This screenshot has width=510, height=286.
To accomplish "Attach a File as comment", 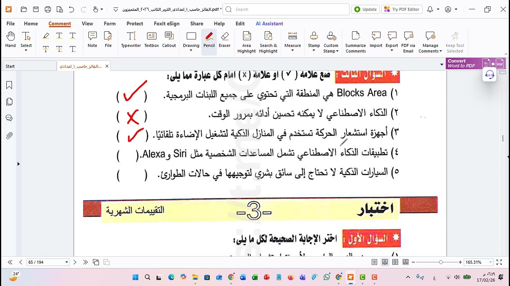I will 108,40.
